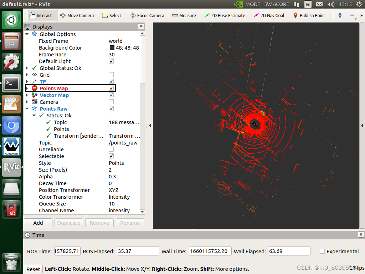Collapse the Status: Ok subtree
The image size is (365, 274).
click(34, 115)
